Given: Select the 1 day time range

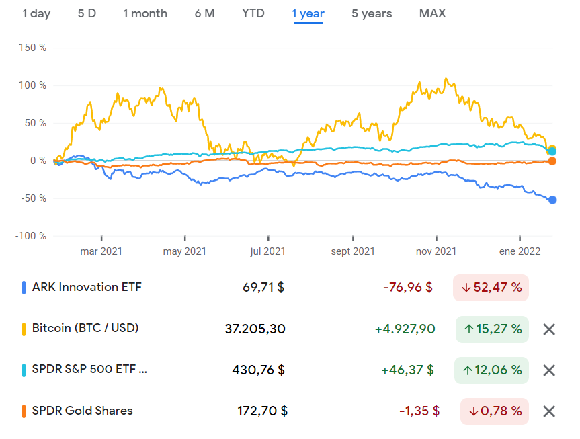Looking at the screenshot, I should [x=36, y=13].
